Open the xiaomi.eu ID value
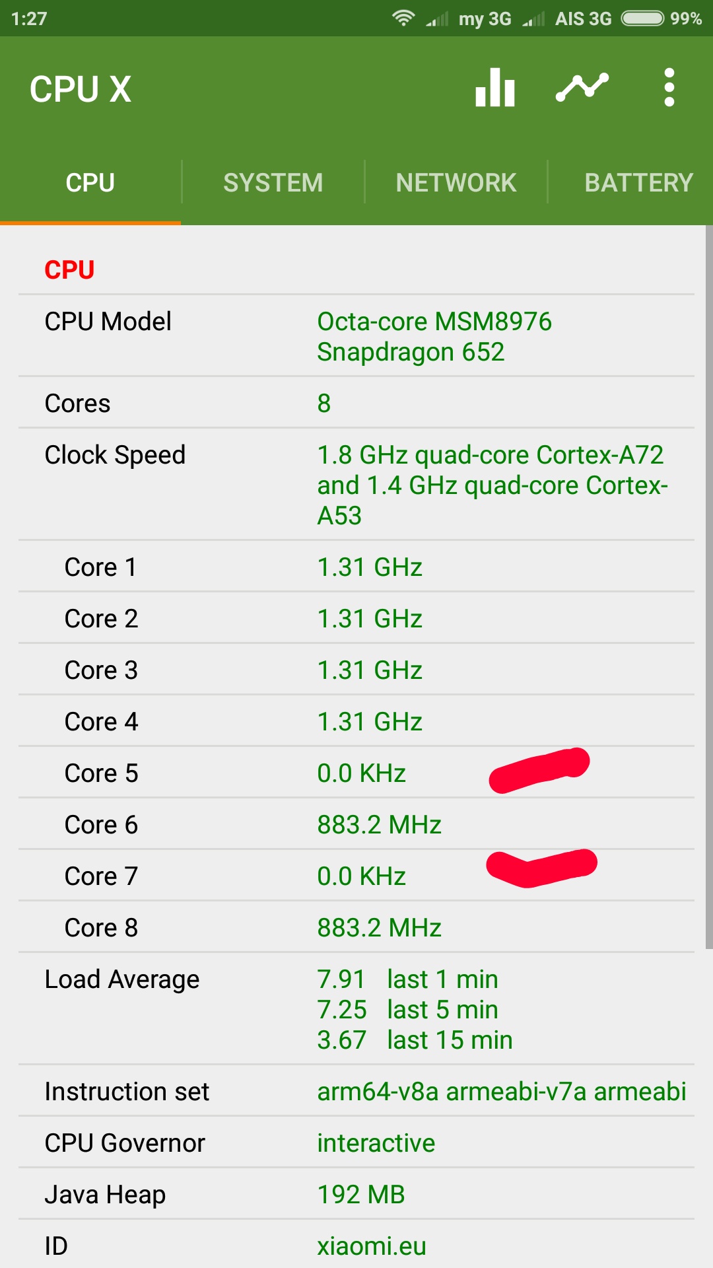Screen dimensions: 713x1268 (x=372, y=1246)
